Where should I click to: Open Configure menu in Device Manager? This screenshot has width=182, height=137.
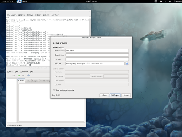tap(24, 71)
